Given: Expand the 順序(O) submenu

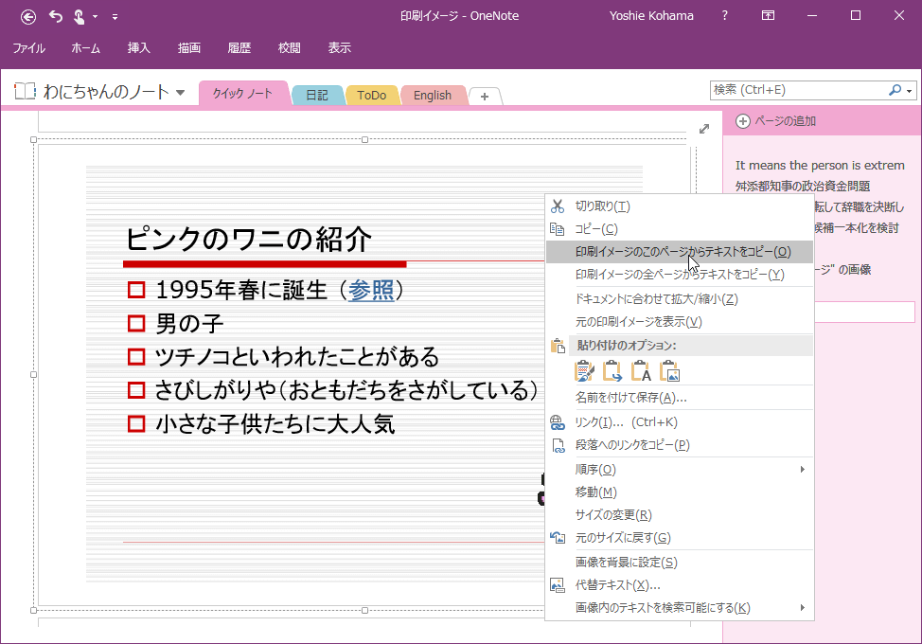Looking at the screenshot, I should tap(679, 470).
